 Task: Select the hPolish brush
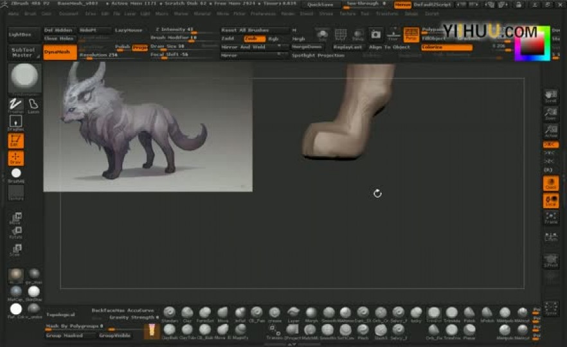[487, 314]
